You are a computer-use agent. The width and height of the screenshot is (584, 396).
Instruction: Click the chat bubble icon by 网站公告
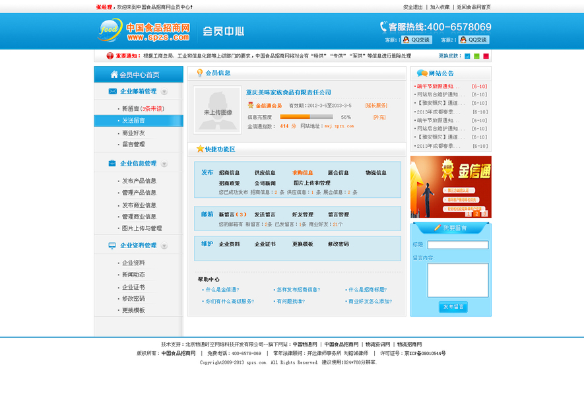422,73
